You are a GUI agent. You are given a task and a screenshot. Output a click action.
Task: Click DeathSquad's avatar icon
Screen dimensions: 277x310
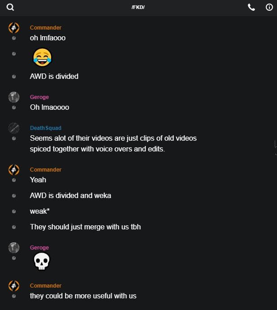14,128
